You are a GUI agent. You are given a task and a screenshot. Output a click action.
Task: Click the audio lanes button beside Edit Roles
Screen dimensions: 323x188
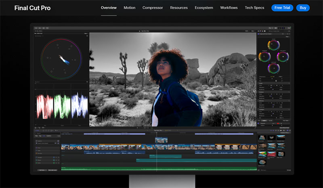52,170
